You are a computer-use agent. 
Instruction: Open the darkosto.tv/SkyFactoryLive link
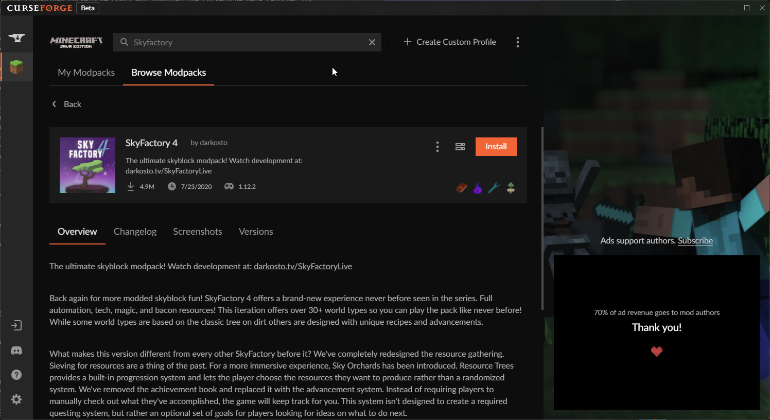click(x=303, y=266)
